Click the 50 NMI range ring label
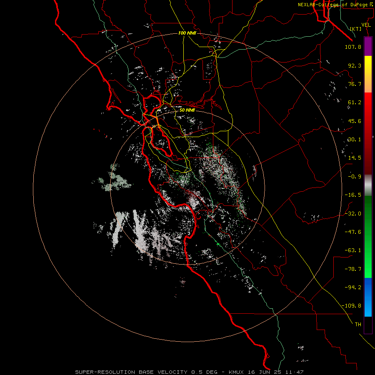Image resolution: width=375 pixels, height=375 pixels. [x=187, y=110]
